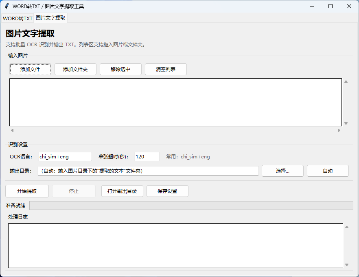Minimize the WORD转TXT tool window
Screen dimensions: 359x277
312,6
